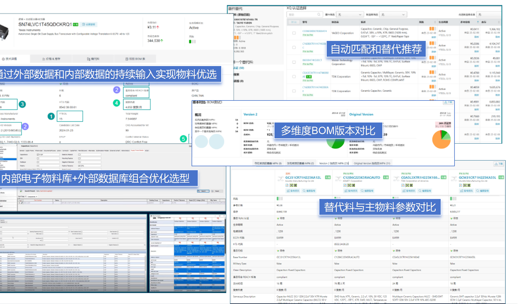
Task: Expand the first 无 filter dropdown
Action: coord(349,14)
